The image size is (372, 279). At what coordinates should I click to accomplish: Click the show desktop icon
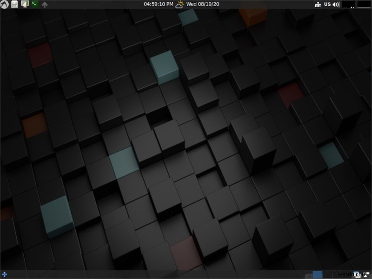[24, 4]
